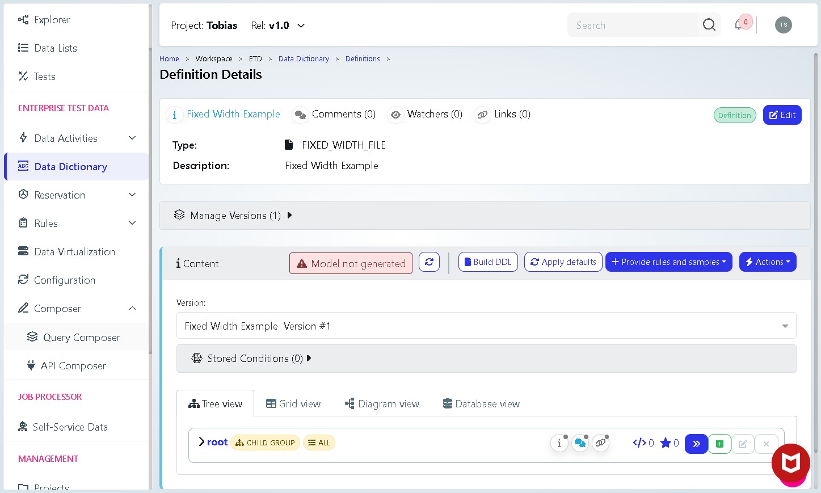Open the Version select box
Viewport: 821px width, 493px height.
pyautogui.click(x=486, y=326)
